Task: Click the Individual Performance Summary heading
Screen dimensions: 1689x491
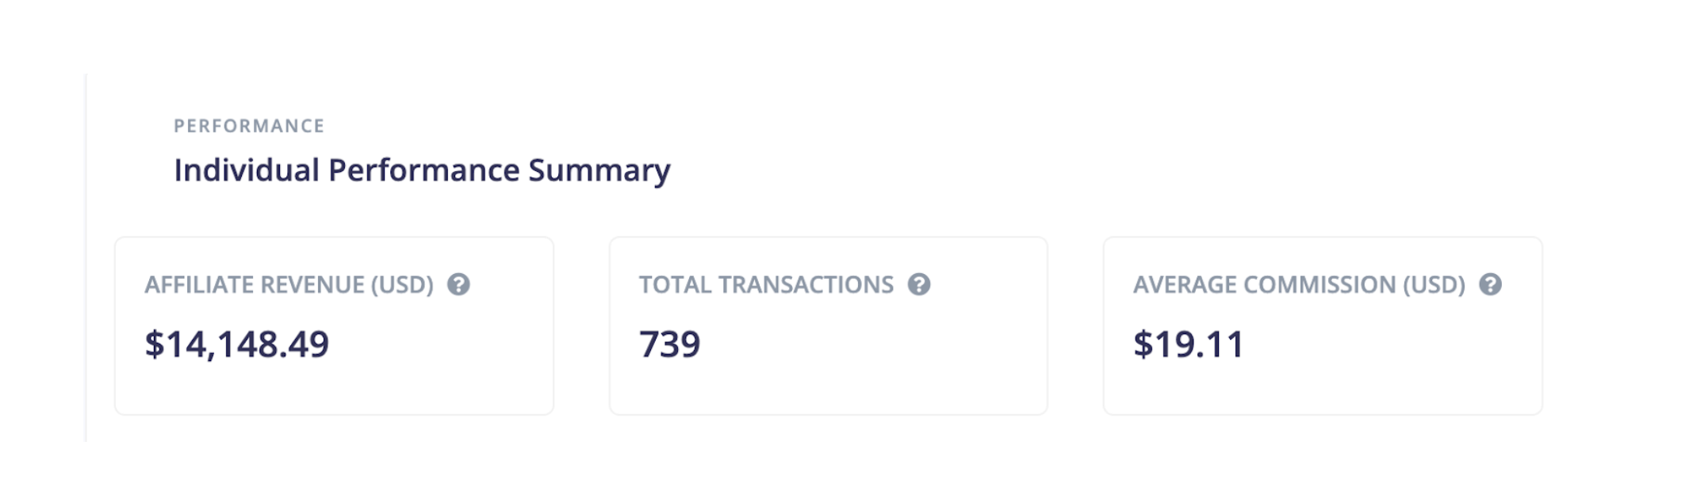Action: point(422,170)
